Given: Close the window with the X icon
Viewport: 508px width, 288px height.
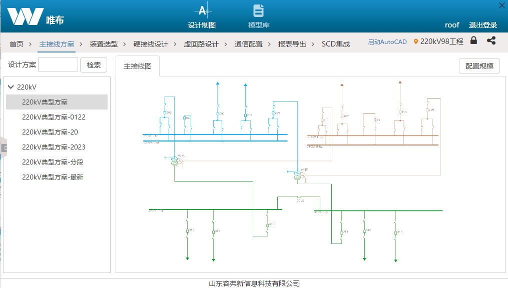Looking at the screenshot, I should pyautogui.click(x=501, y=5).
